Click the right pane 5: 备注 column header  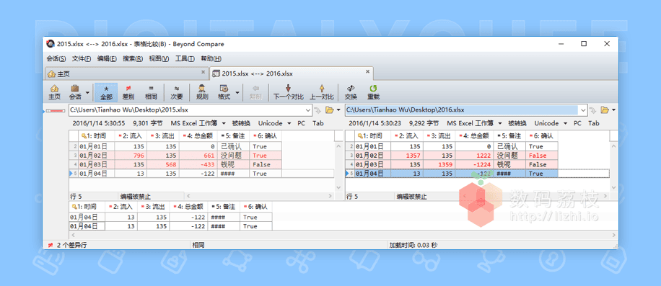[510, 136]
